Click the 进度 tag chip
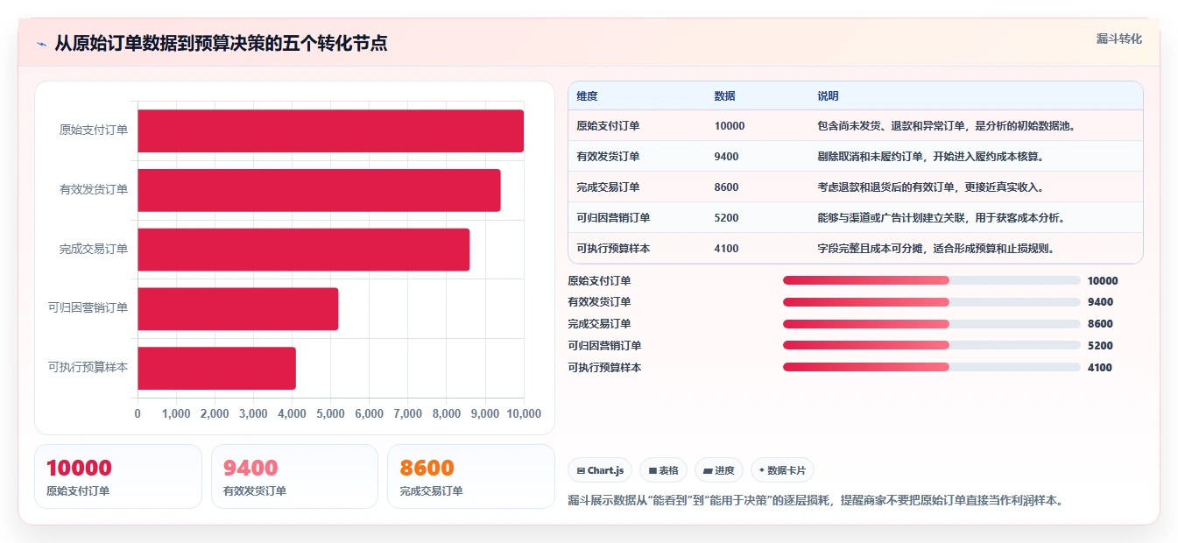Screen dimensions: 1178x543 coord(718,470)
